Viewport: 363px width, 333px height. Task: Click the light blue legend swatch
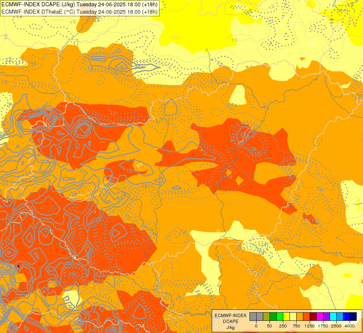(x=340, y=316)
